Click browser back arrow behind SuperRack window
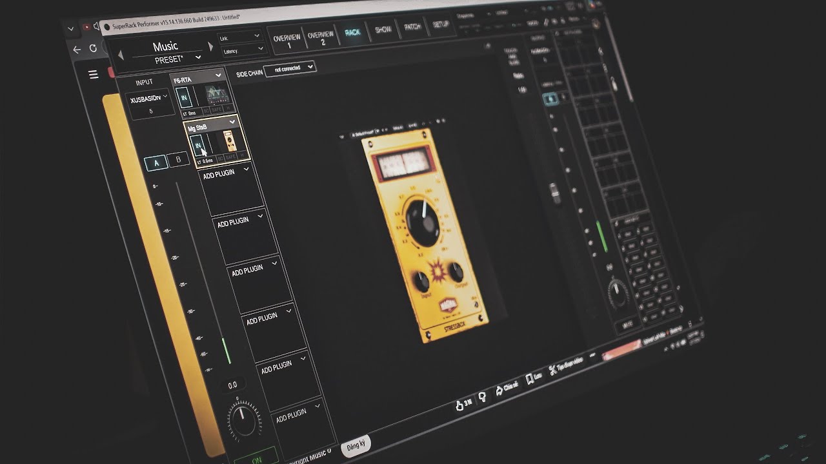This screenshot has width=826, height=464. coord(77,50)
